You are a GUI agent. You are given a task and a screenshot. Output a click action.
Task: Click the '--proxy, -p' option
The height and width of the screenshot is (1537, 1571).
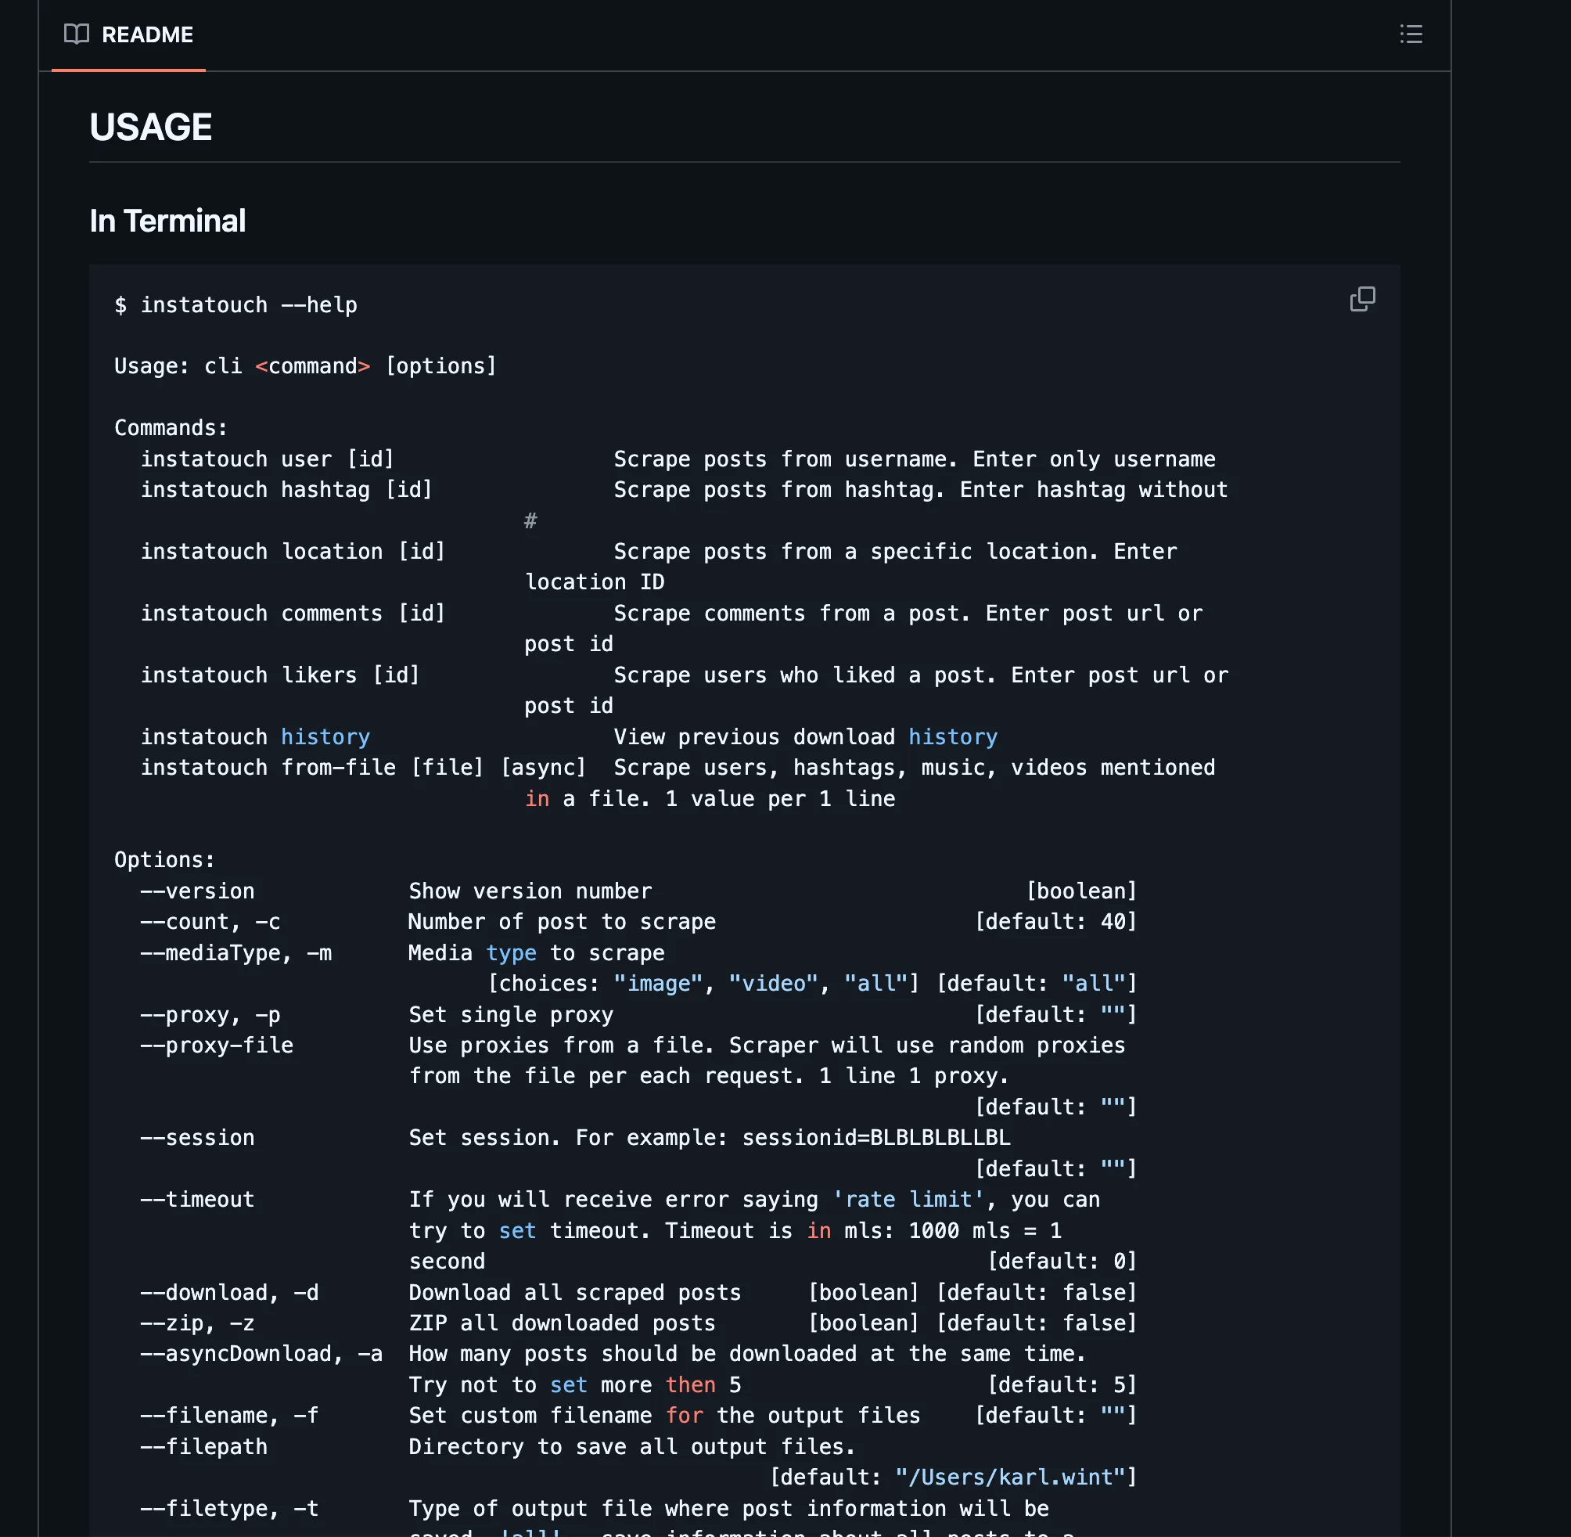point(210,1015)
